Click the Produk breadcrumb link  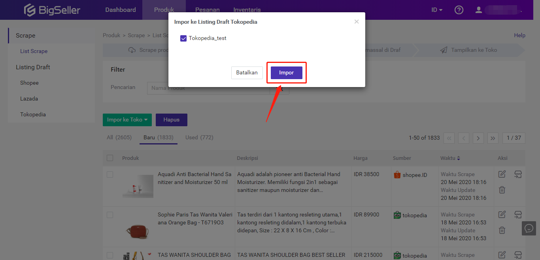coord(111,36)
